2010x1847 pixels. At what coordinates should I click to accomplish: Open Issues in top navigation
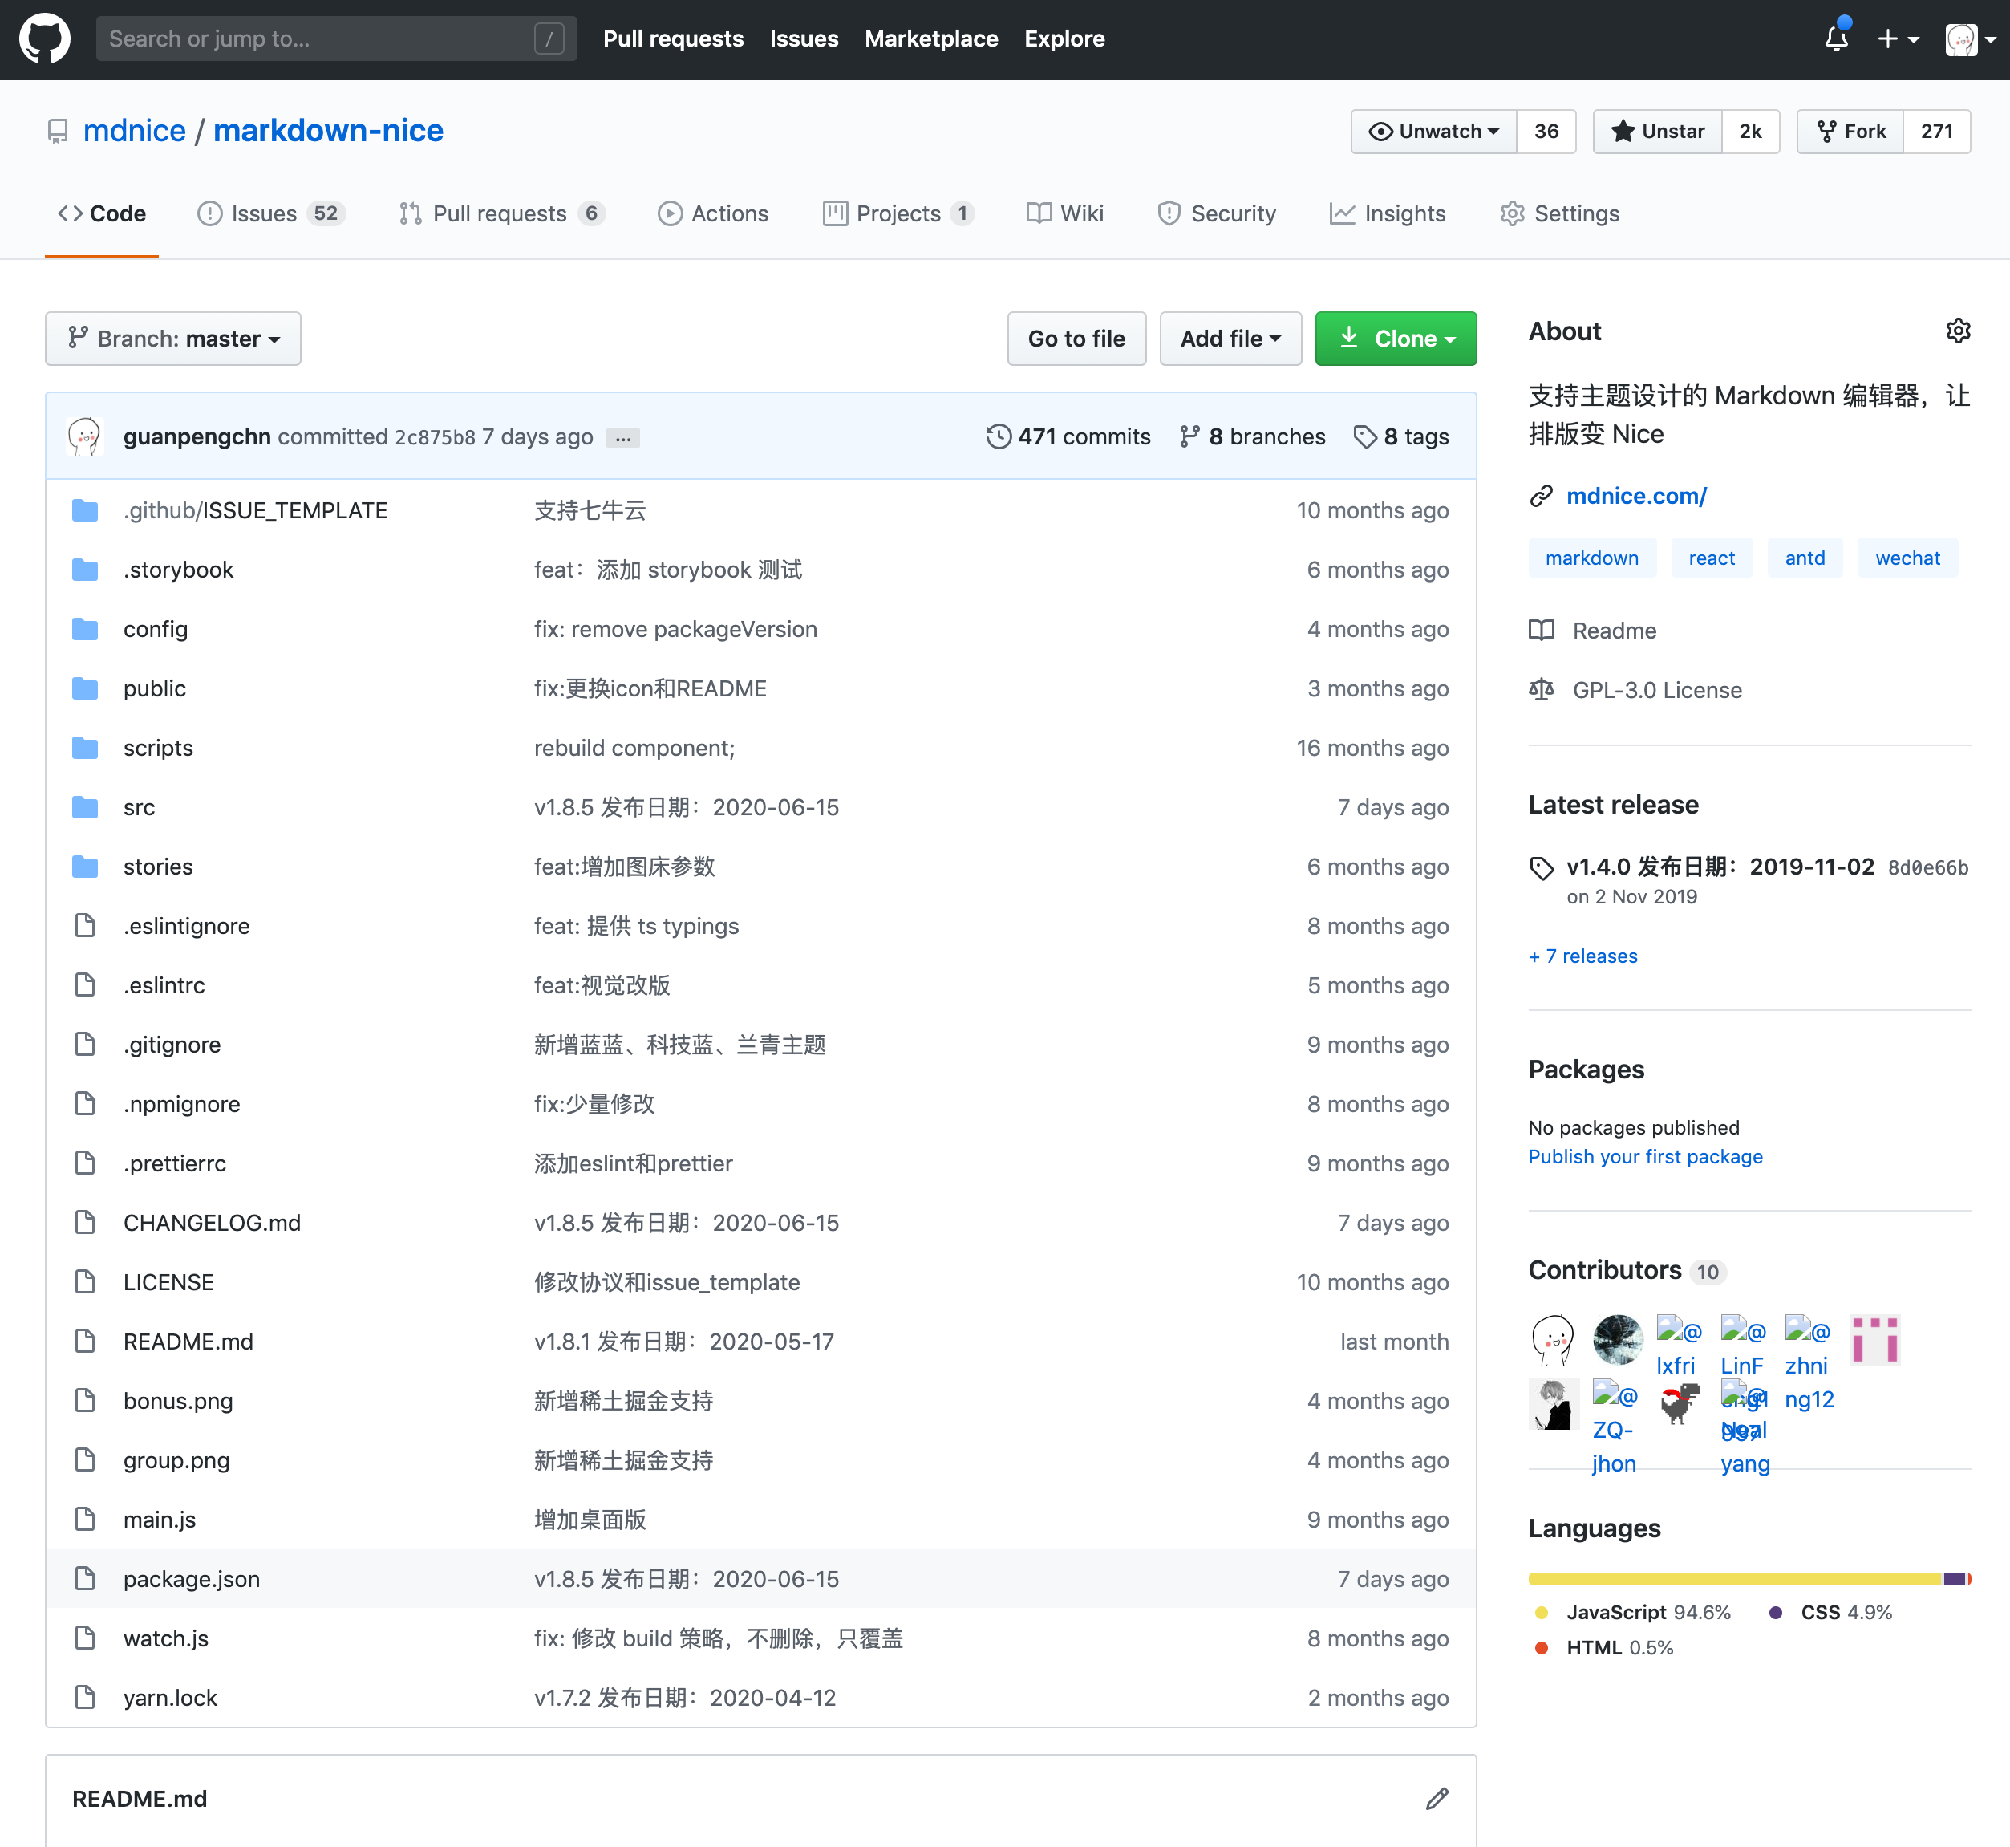click(x=804, y=39)
